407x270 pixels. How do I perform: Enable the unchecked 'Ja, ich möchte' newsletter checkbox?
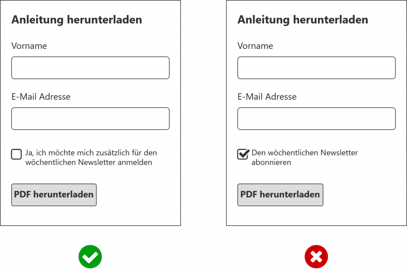[x=16, y=154]
